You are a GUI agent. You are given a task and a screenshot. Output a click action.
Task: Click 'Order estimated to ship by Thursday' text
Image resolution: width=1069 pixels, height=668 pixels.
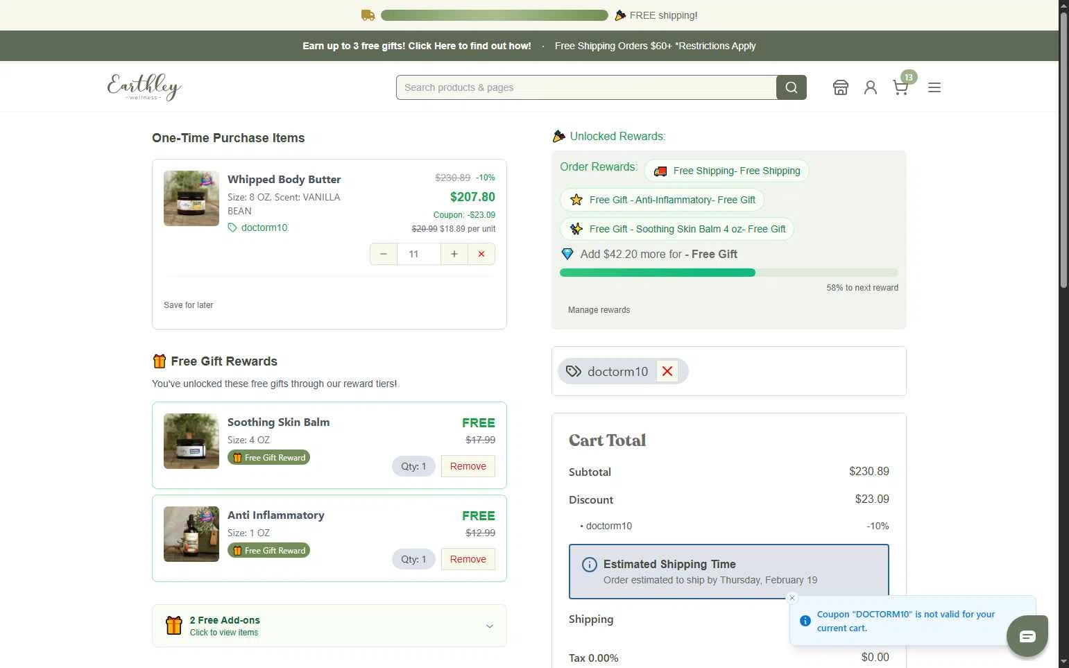pos(710,580)
